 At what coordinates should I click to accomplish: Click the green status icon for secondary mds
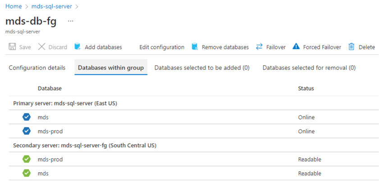click(27, 173)
